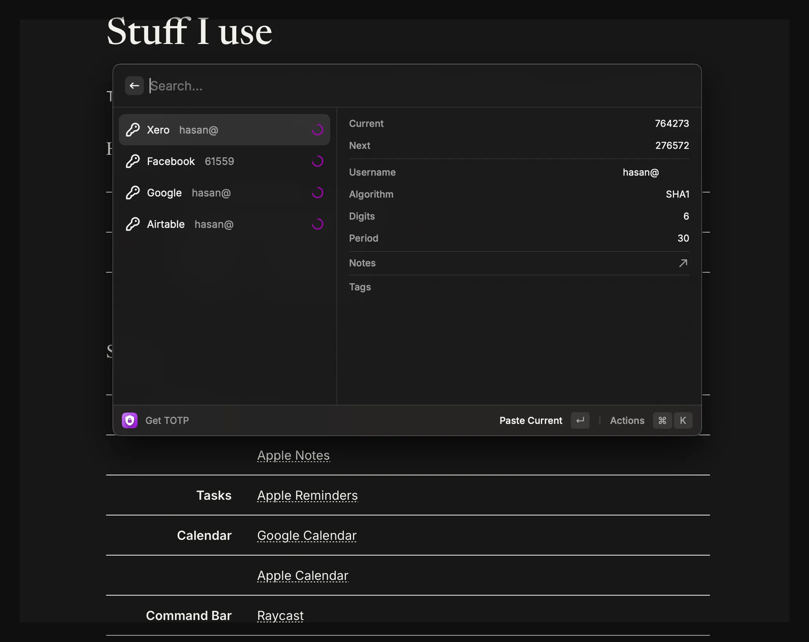Click the key icon beside Xero
The width and height of the screenshot is (809, 642).
coord(133,130)
